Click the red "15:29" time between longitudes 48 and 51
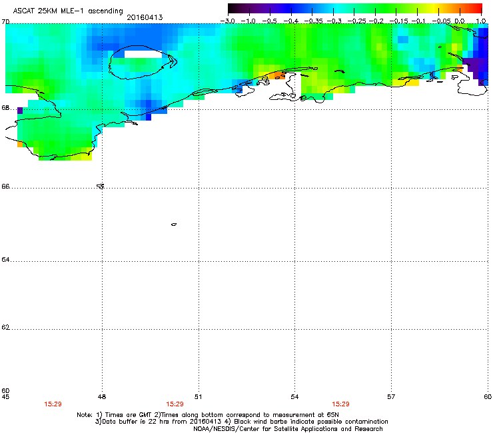This screenshot has height=433, width=493. [x=175, y=404]
